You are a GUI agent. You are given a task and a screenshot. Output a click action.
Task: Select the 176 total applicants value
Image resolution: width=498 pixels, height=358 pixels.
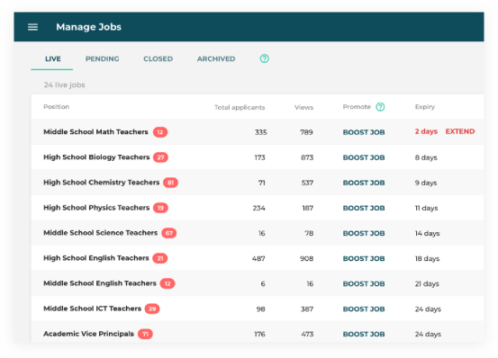pyautogui.click(x=259, y=334)
